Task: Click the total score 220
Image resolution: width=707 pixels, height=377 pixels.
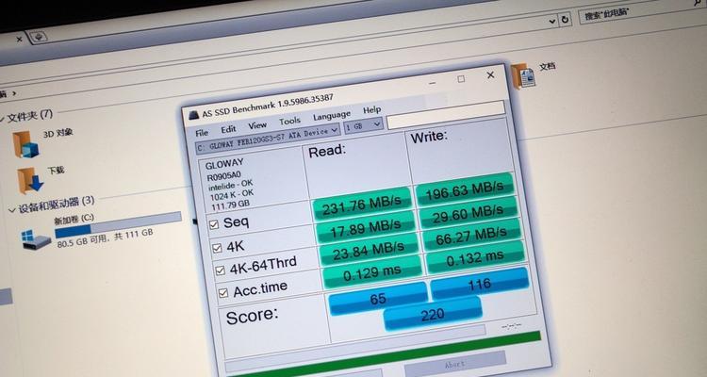Action: [433, 314]
